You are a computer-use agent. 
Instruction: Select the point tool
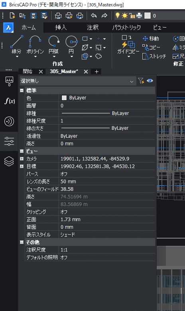[98, 39]
